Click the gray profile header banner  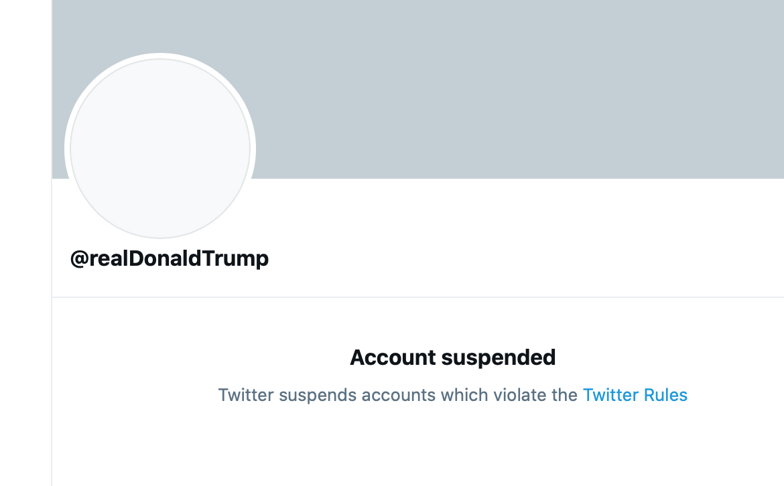click(x=469, y=87)
